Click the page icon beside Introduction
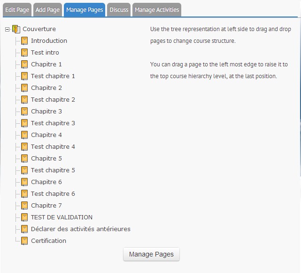The image size is (301, 273). point(24,41)
